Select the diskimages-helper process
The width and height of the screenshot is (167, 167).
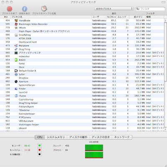tap(82, 124)
